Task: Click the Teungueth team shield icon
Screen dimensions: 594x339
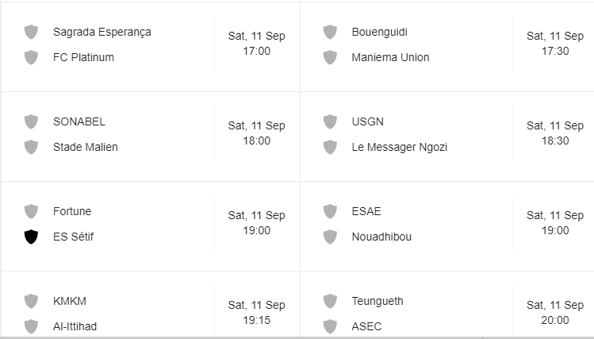Action: 330,301
